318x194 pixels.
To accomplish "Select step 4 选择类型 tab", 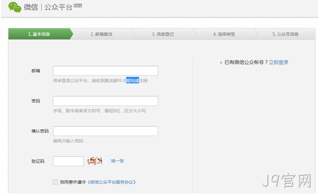I will click(224, 34).
